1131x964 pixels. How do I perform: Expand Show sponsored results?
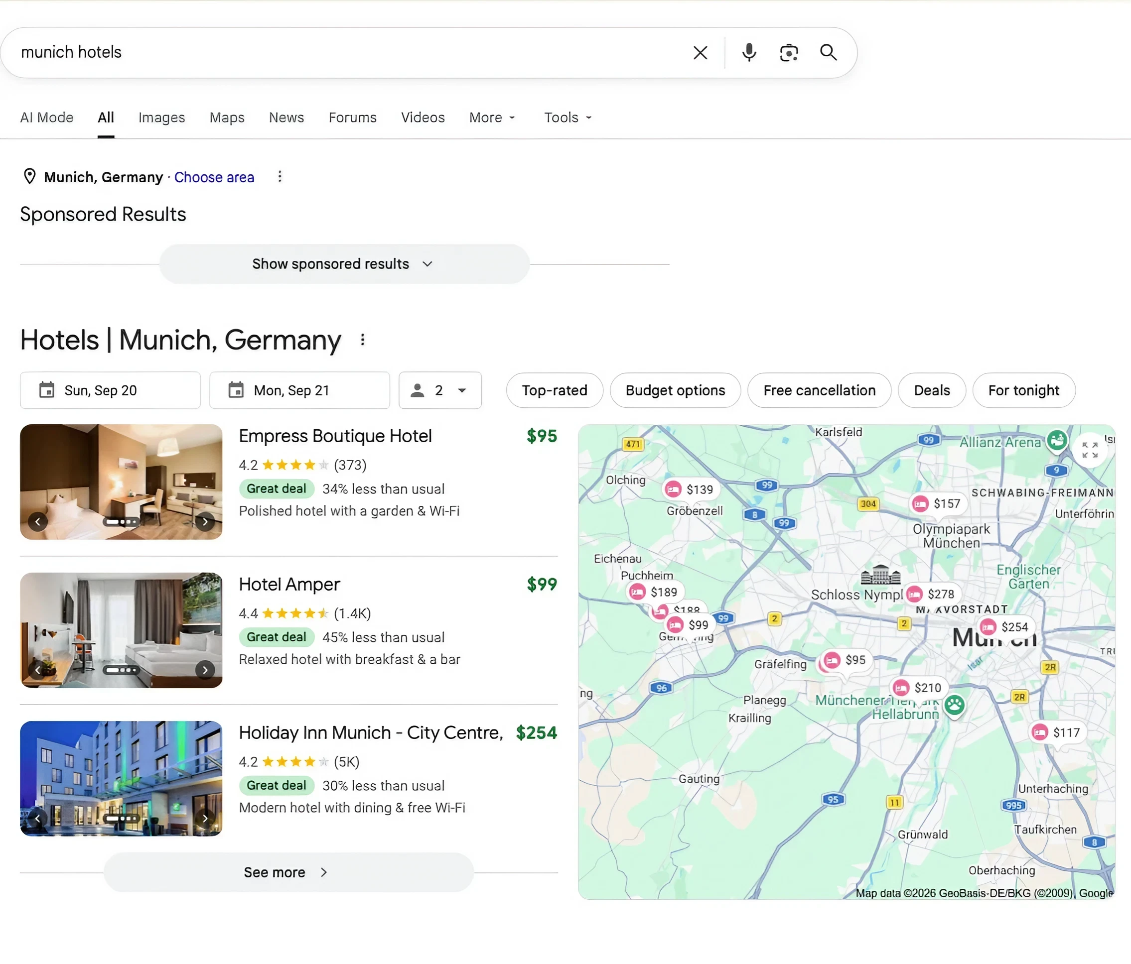pos(344,264)
